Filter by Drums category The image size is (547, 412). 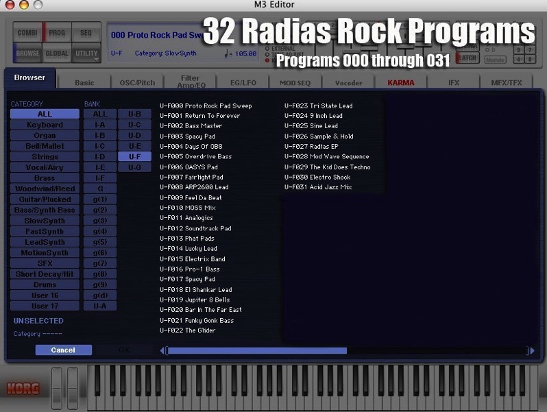click(45, 284)
